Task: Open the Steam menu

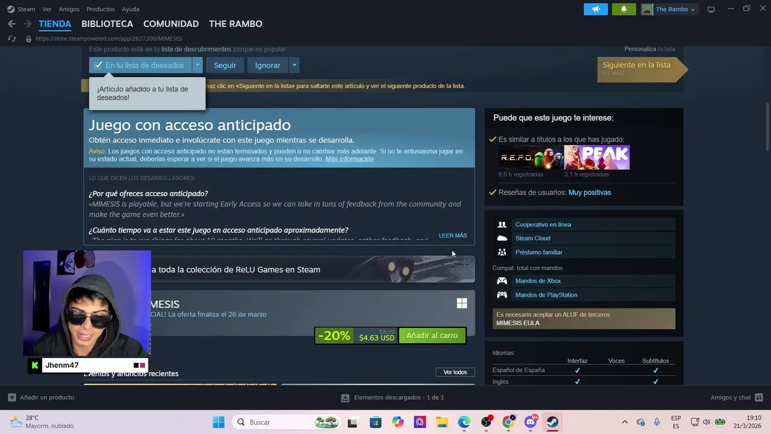Action: 21,9
